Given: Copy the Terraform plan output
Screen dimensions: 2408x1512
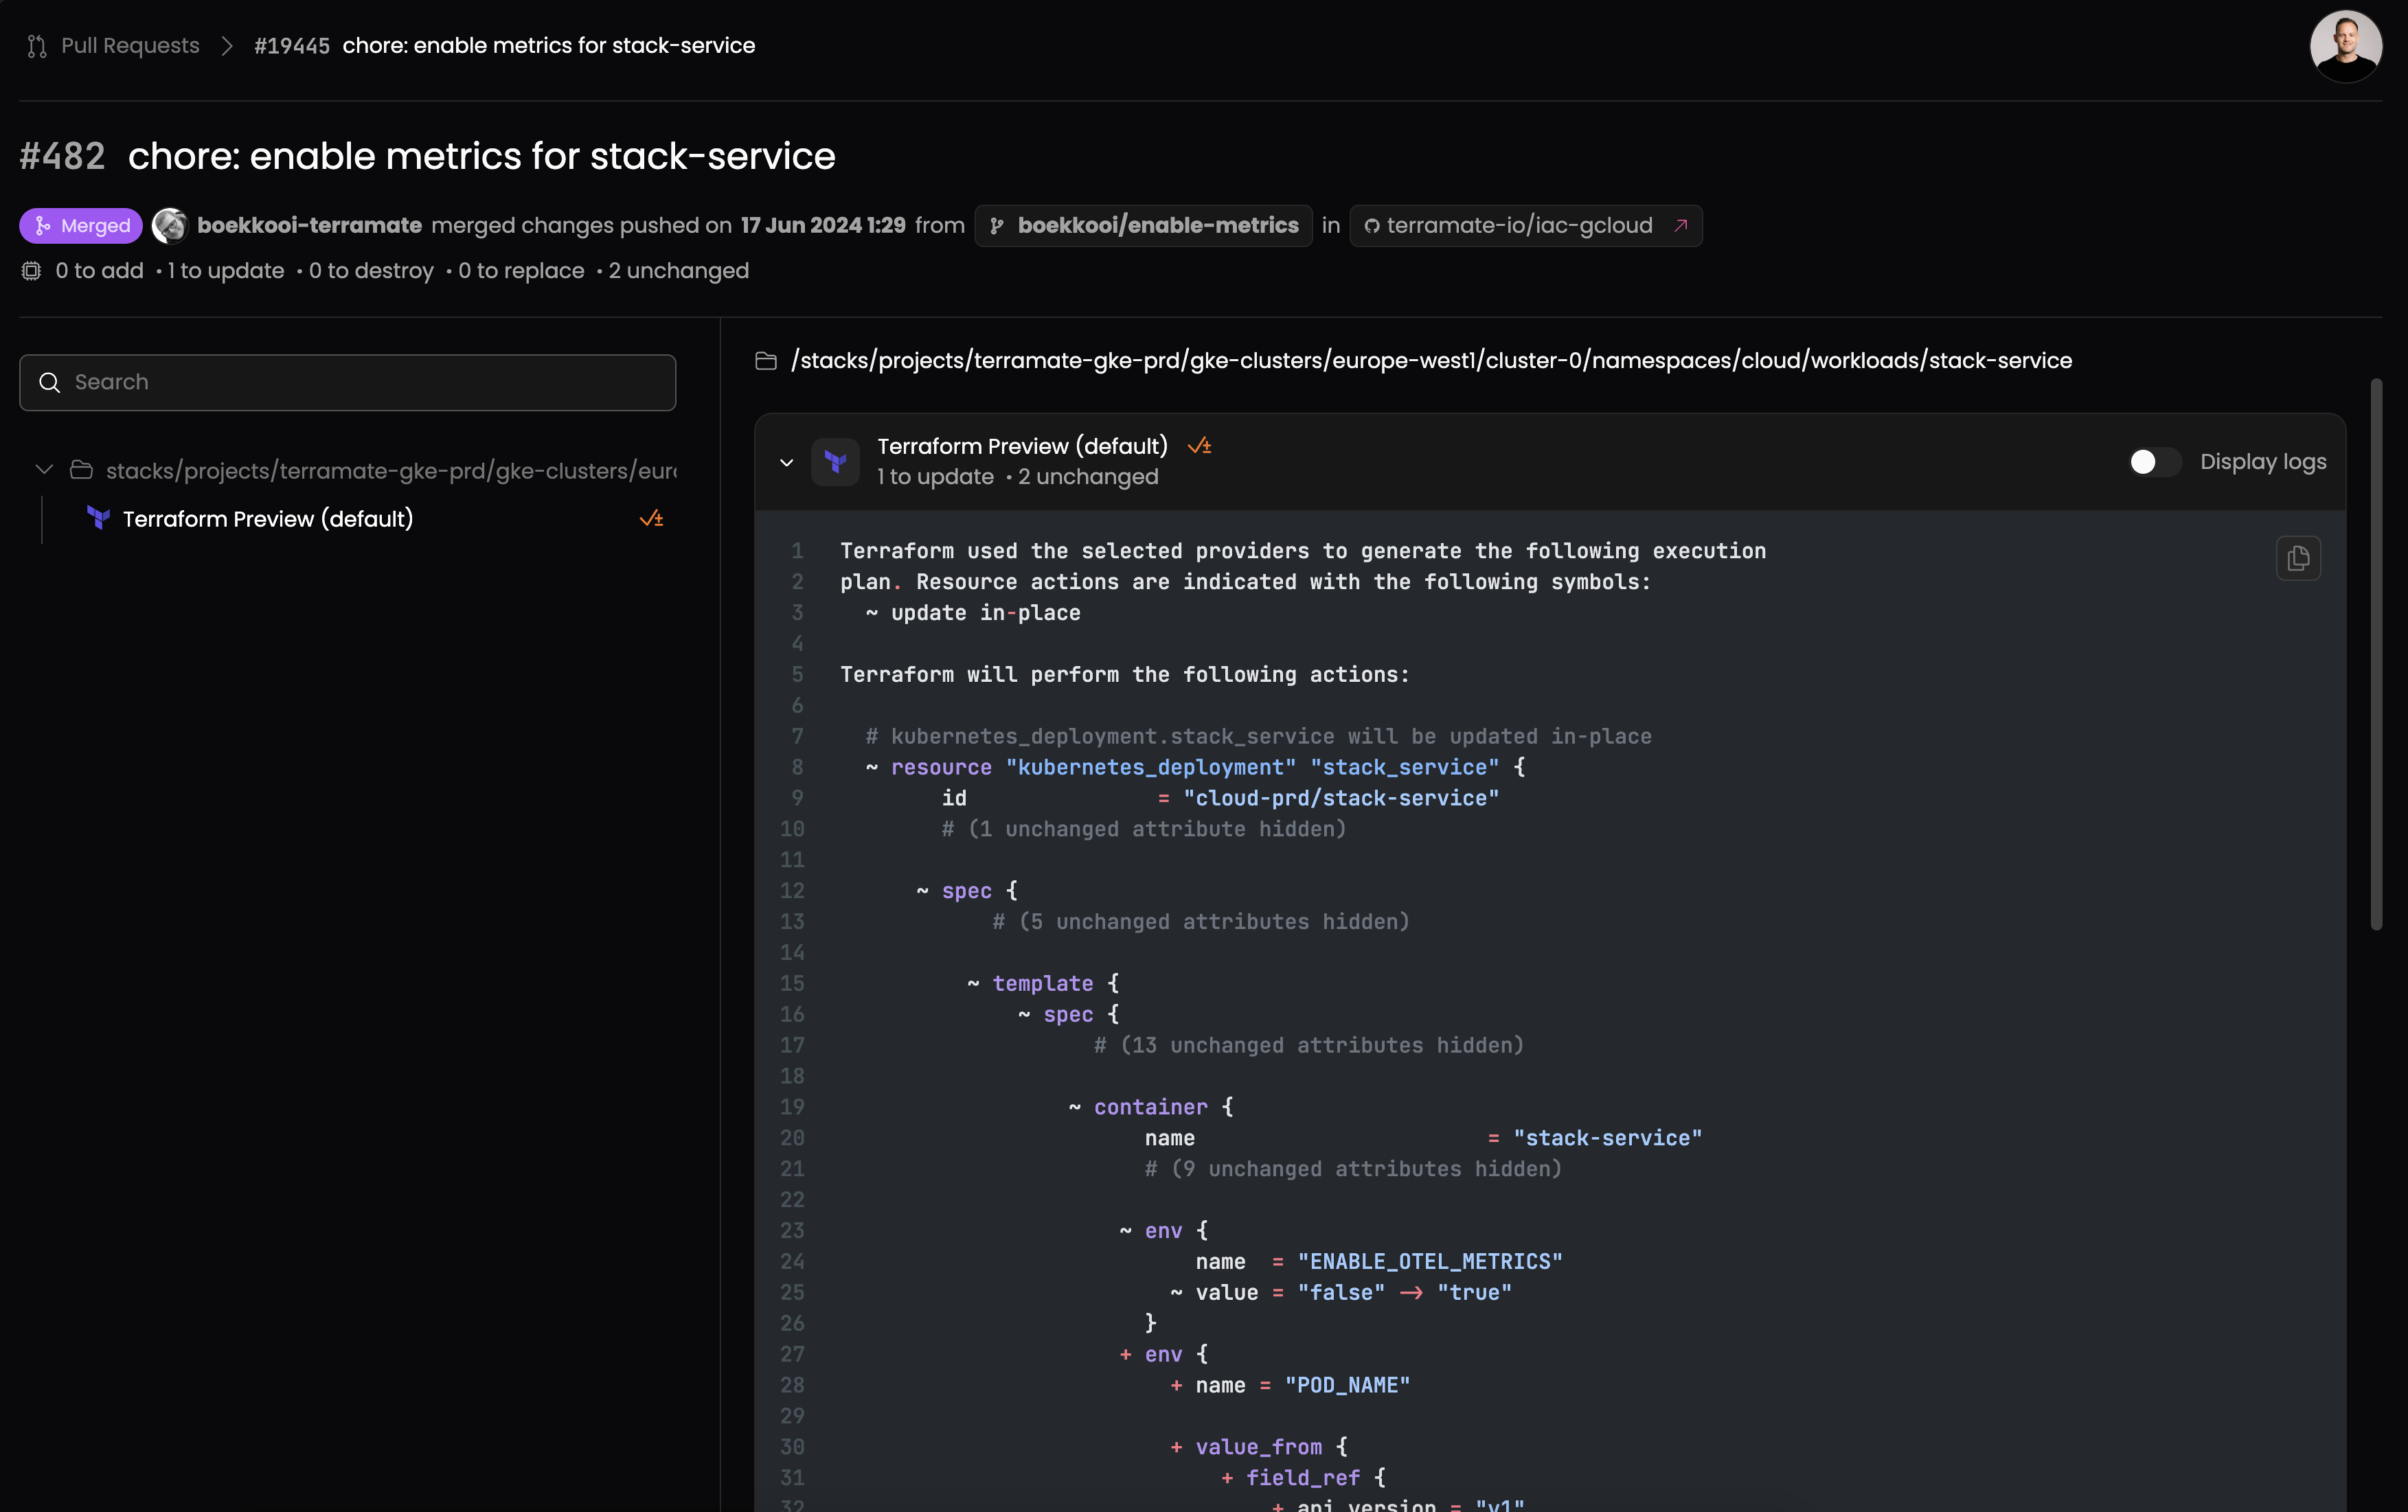Looking at the screenshot, I should click(2298, 559).
